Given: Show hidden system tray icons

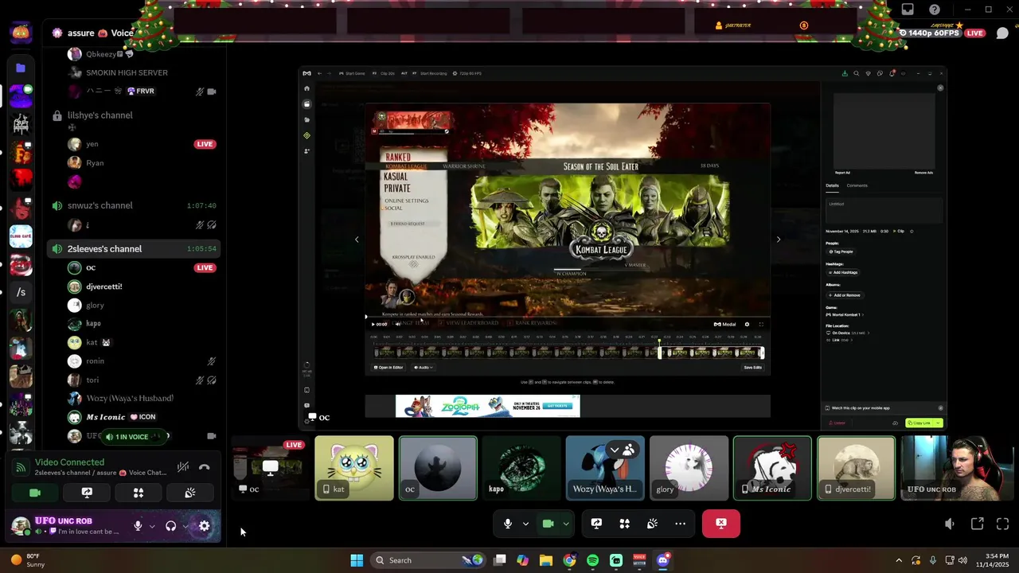Looking at the screenshot, I should point(899,560).
